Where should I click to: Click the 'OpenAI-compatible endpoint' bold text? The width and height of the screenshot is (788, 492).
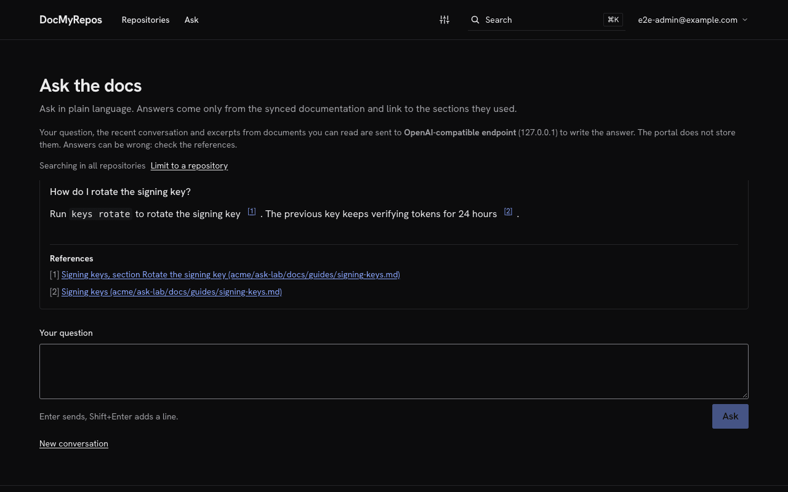(460, 132)
